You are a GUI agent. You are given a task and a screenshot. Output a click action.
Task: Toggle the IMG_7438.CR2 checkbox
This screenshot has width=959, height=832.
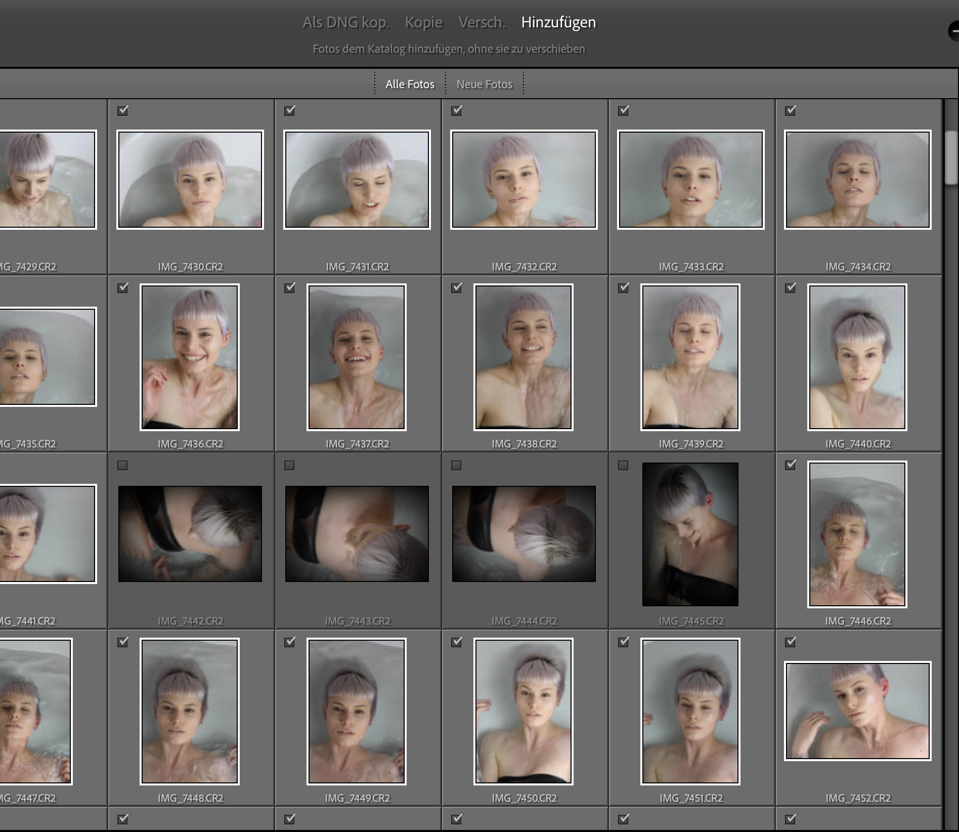pos(457,287)
